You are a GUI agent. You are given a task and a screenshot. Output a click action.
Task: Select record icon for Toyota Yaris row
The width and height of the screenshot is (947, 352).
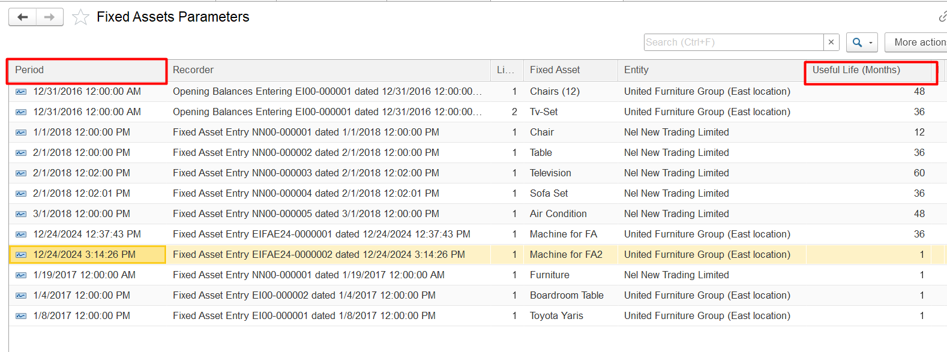(21, 316)
